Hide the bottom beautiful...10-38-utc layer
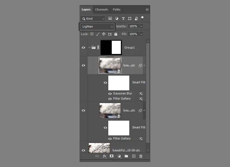This screenshot has width=230, height=167. click(83, 150)
